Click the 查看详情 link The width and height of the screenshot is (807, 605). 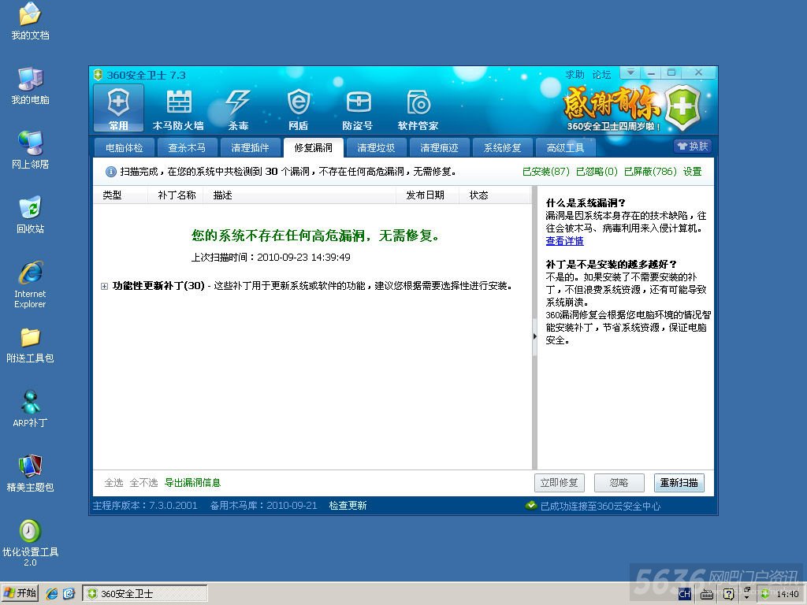pyautogui.click(x=564, y=241)
